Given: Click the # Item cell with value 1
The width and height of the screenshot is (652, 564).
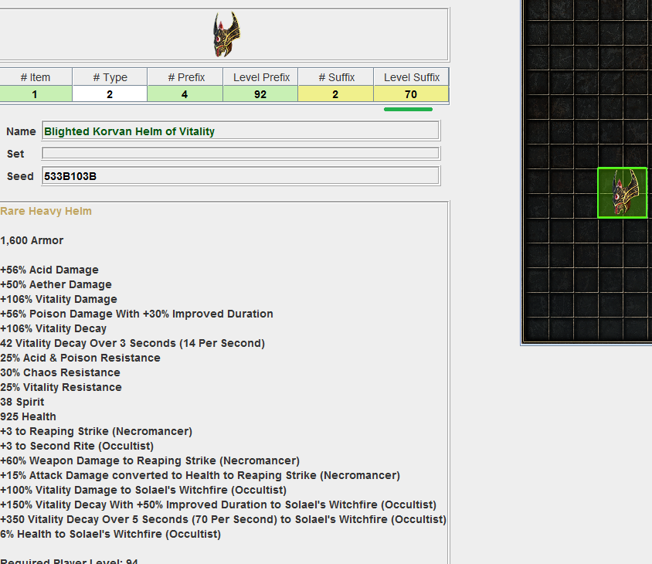Looking at the screenshot, I should [36, 94].
